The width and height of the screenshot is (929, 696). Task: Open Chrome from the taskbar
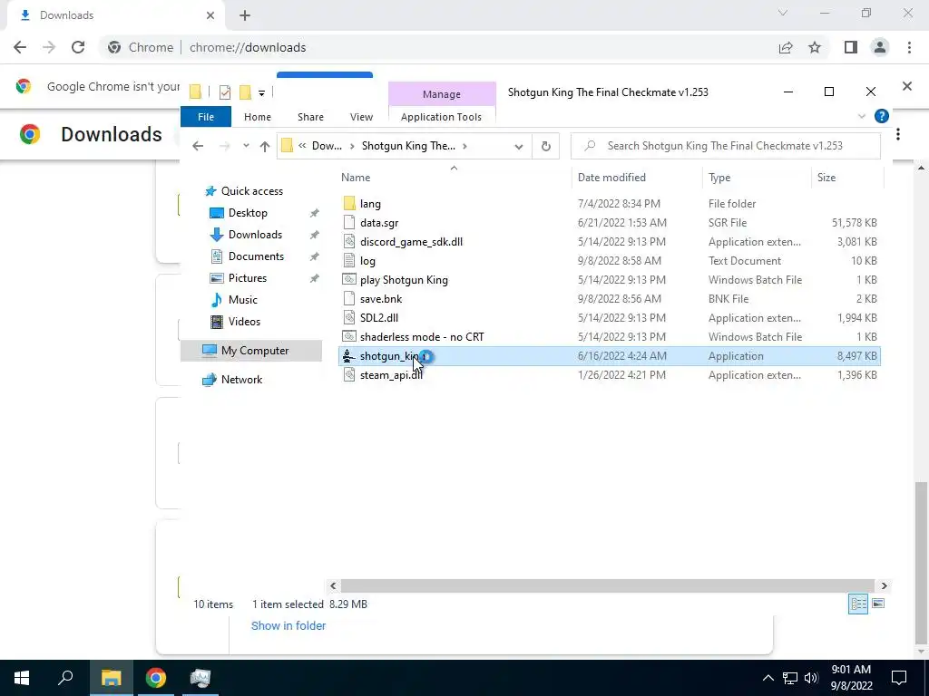point(156,678)
